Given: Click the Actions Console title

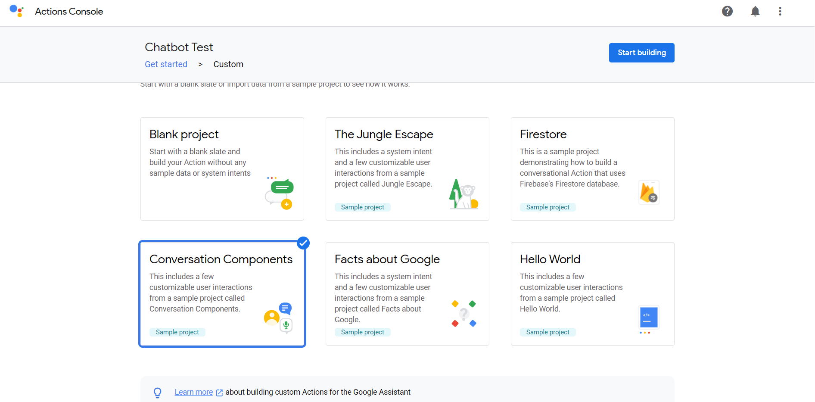Looking at the screenshot, I should click(69, 12).
